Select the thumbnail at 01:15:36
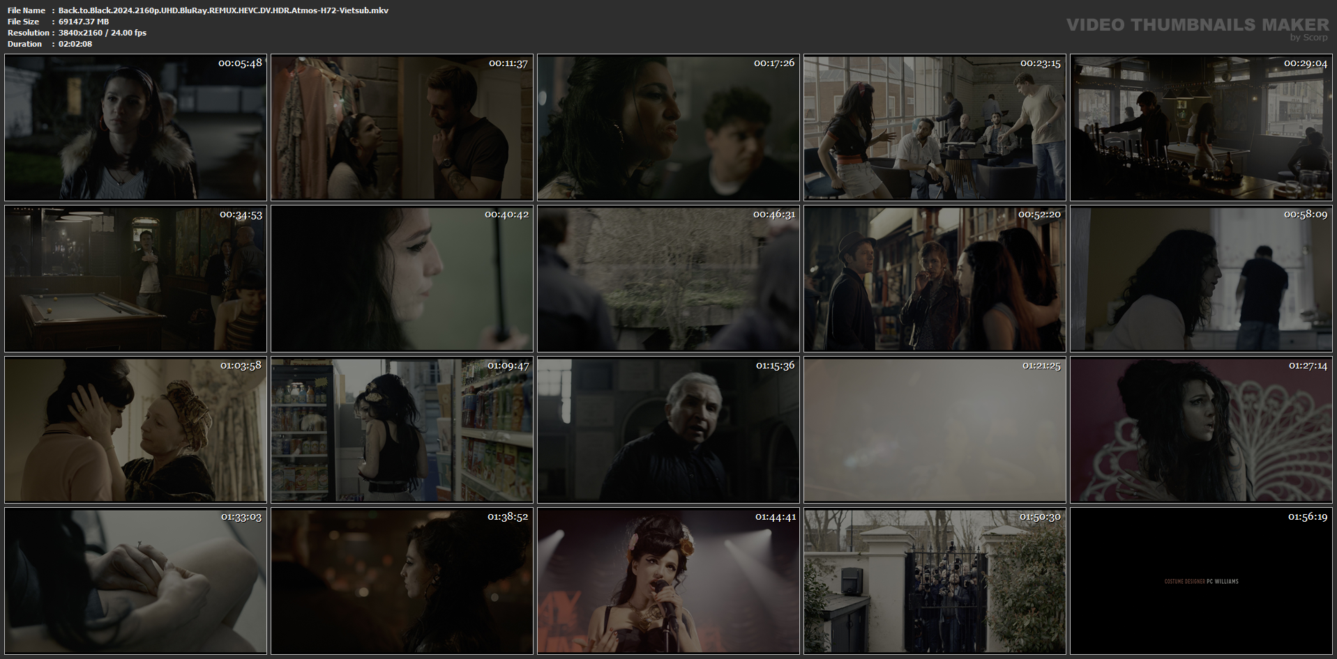Screen dimensions: 1337x659 [x=668, y=430]
